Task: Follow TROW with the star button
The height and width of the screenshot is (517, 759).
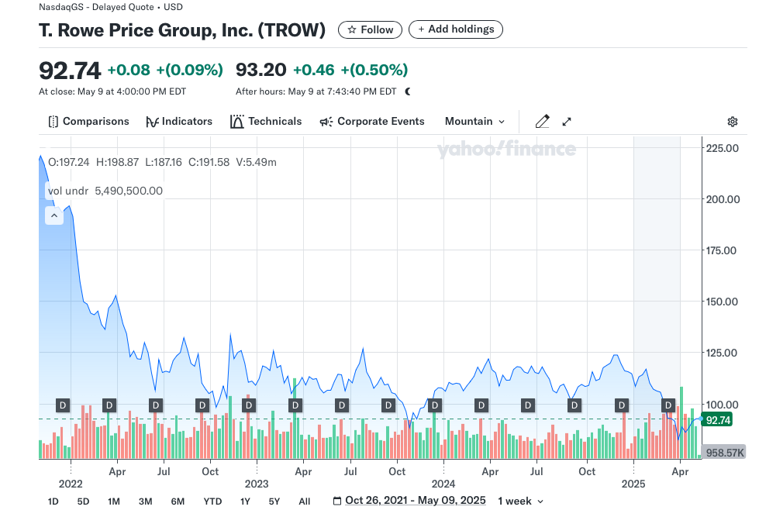Action: tap(371, 29)
